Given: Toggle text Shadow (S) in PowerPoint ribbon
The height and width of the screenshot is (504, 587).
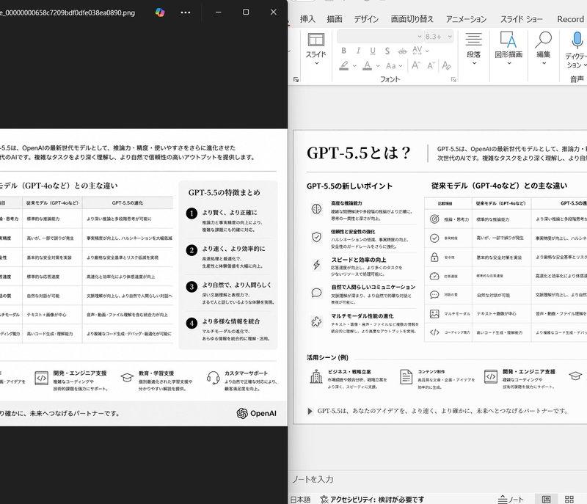Looking at the screenshot, I should coord(387,51).
